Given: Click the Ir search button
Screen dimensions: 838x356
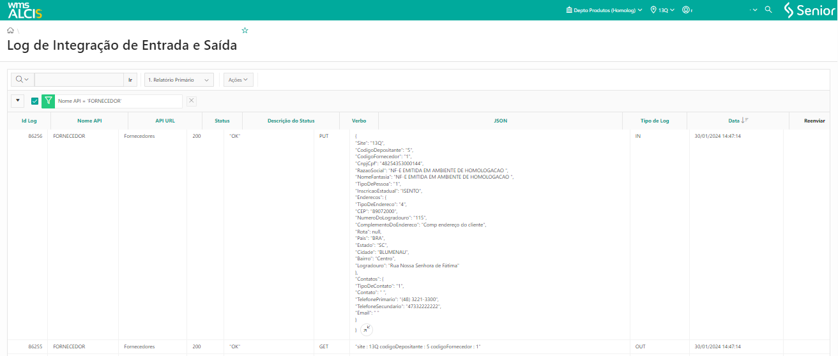Looking at the screenshot, I should pyautogui.click(x=130, y=80).
